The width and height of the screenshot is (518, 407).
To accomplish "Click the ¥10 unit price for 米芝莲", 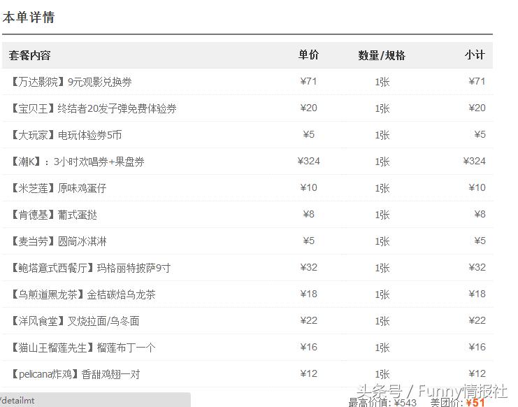I will pyautogui.click(x=308, y=187).
